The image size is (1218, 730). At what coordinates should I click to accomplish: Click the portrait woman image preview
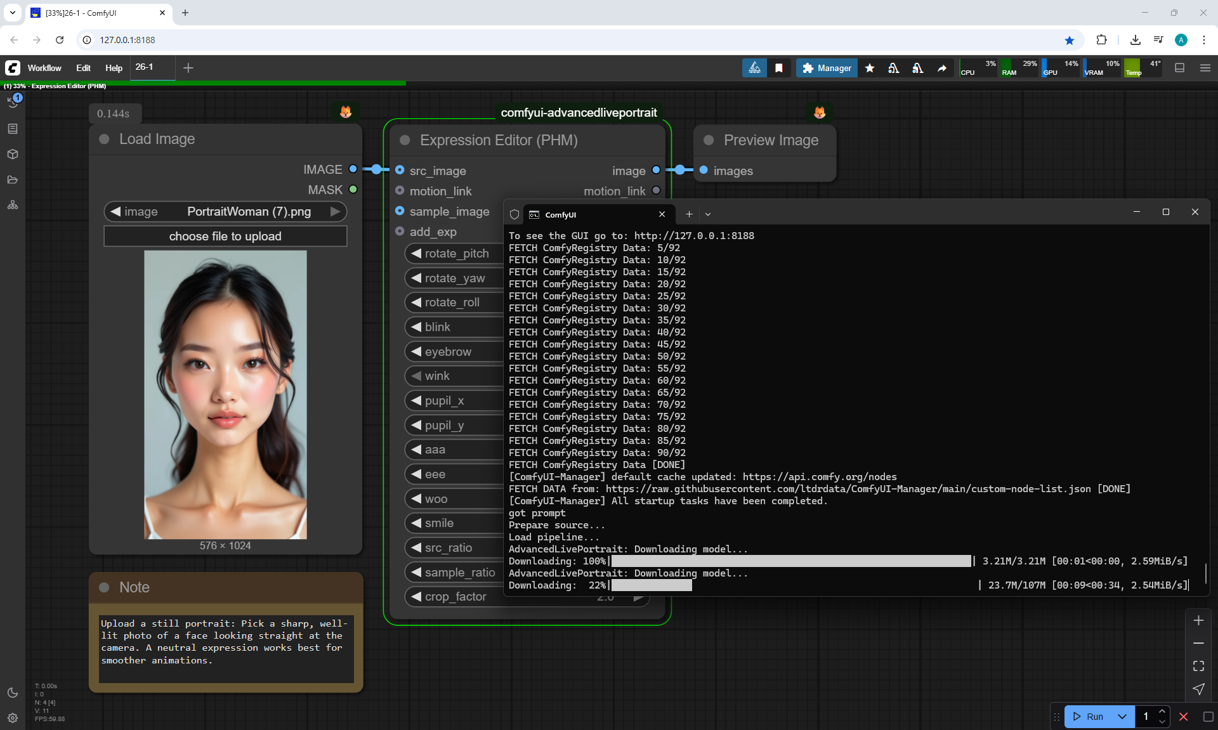(x=225, y=394)
